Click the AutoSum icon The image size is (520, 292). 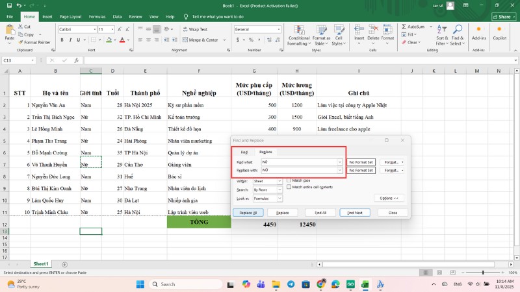(404, 27)
